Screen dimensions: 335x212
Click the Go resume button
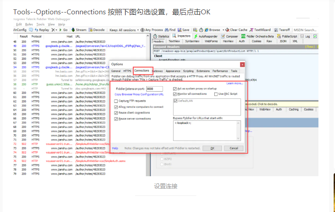tap(64, 30)
